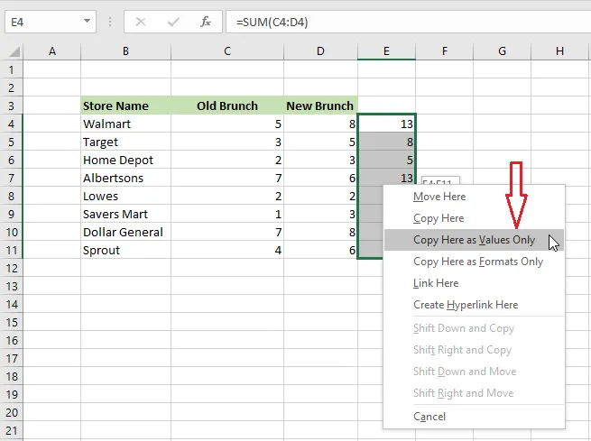The height and width of the screenshot is (441, 591).
Task: Click the New Brunch header cell
Action: (x=320, y=106)
